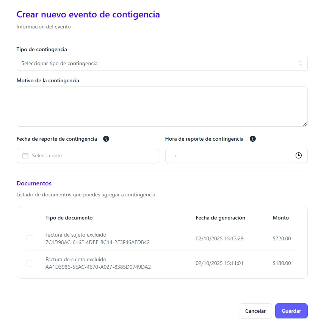Click the up-down chevron in contingency selector
The image size is (321, 323).
click(300, 63)
